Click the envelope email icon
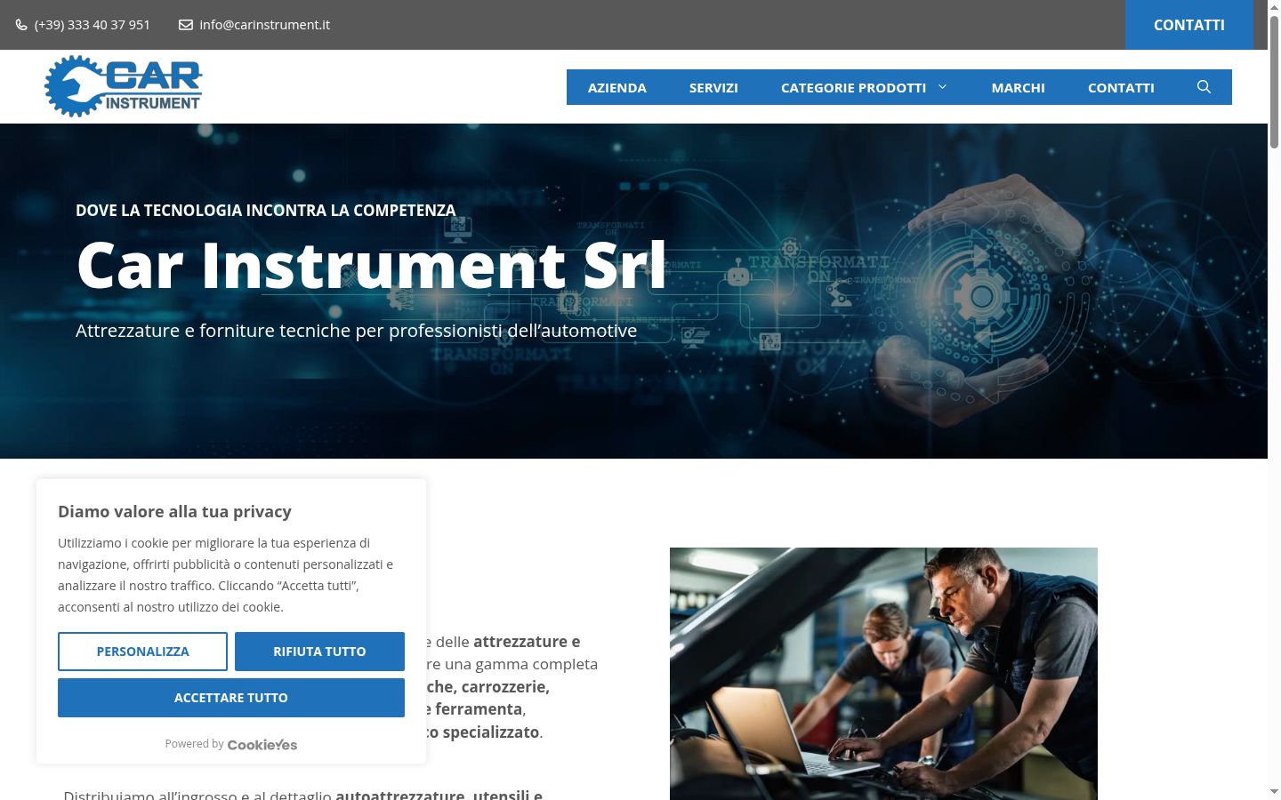The width and height of the screenshot is (1281, 800). point(186,25)
